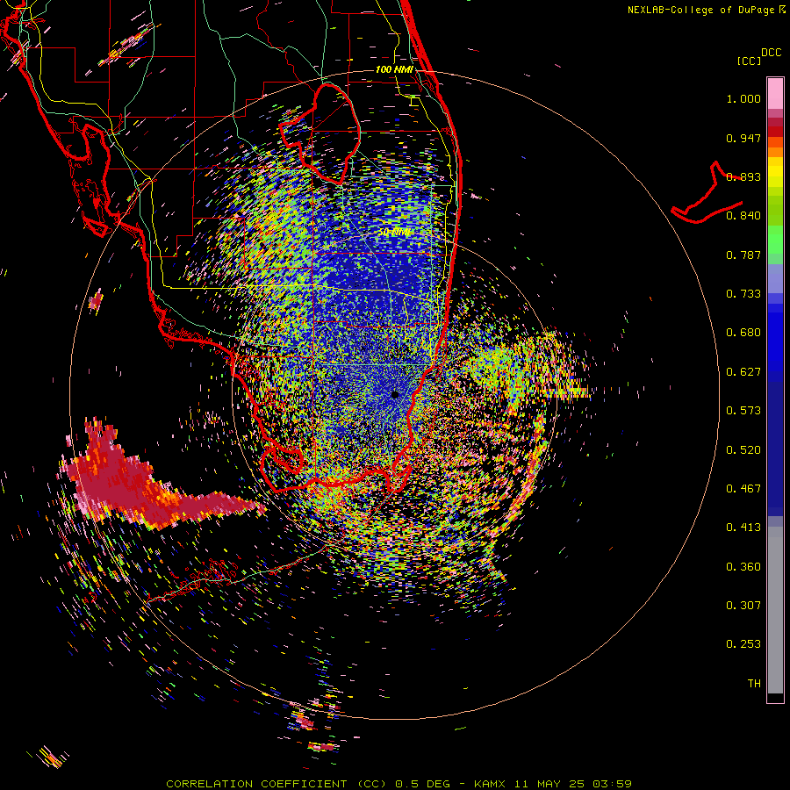The height and width of the screenshot is (790, 790).
Task: Select the 0.893 legend value
Action: click(x=743, y=176)
